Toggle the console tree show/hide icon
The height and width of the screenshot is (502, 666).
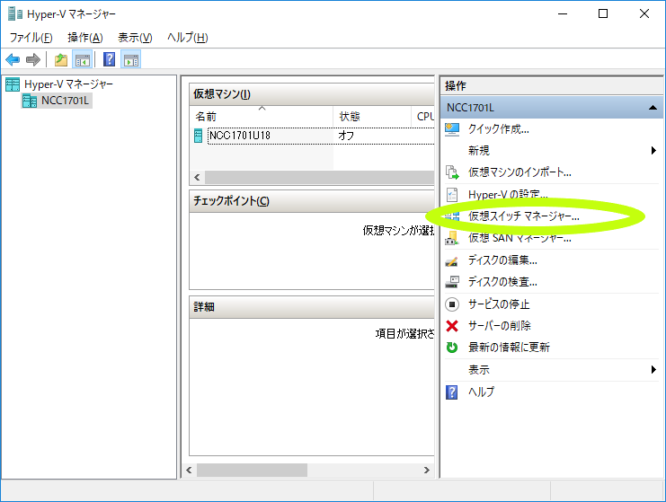pyautogui.click(x=83, y=60)
